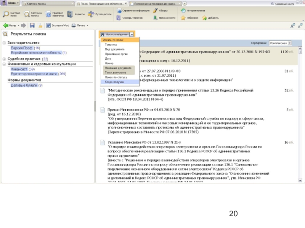Open the Карточка поиска toolbar button

pos(32,14)
